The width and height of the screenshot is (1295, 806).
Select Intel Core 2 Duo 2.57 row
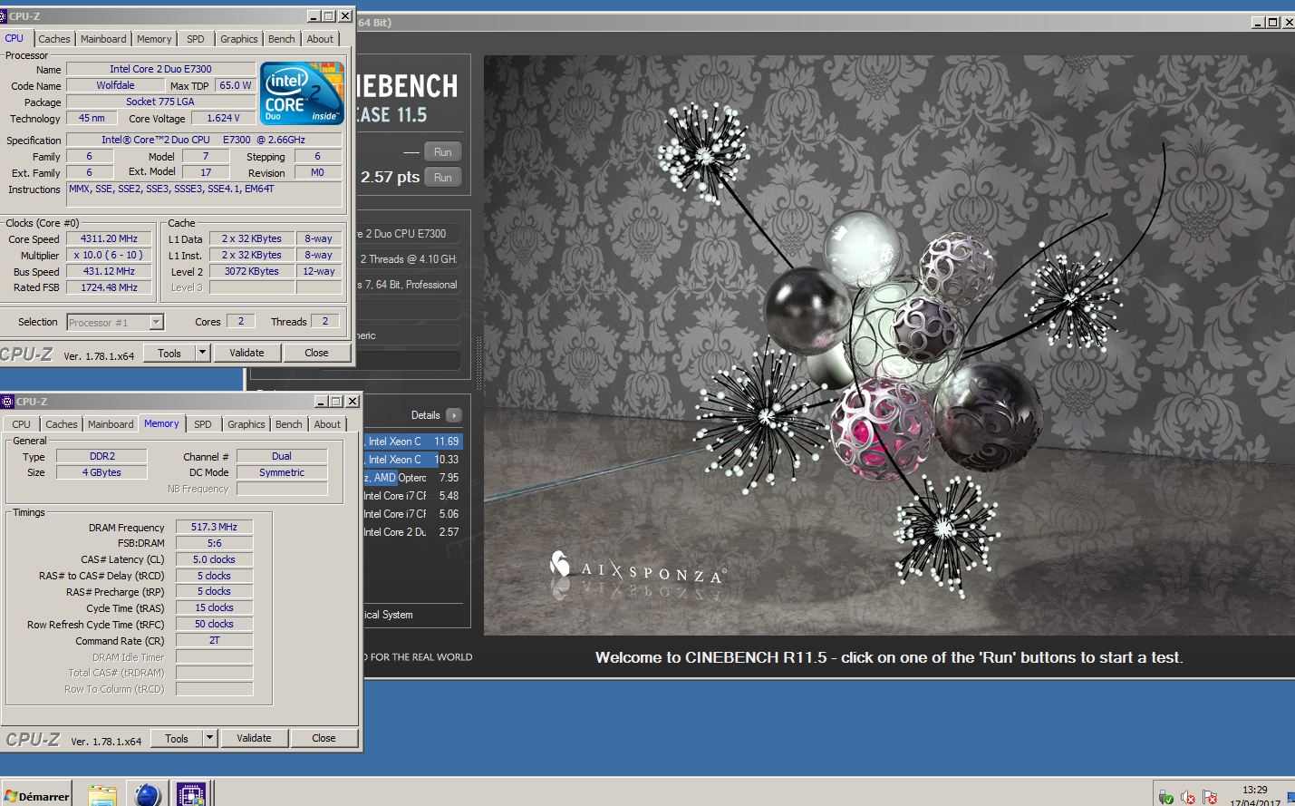pyautogui.click(x=413, y=532)
